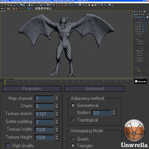The height and width of the screenshot is (149, 149).
Task: Click the Unwrella logo in About rollout
Action: click(141, 82)
